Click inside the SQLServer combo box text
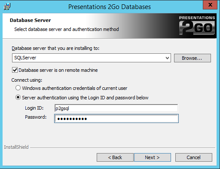220x169 pixels. (89, 58)
